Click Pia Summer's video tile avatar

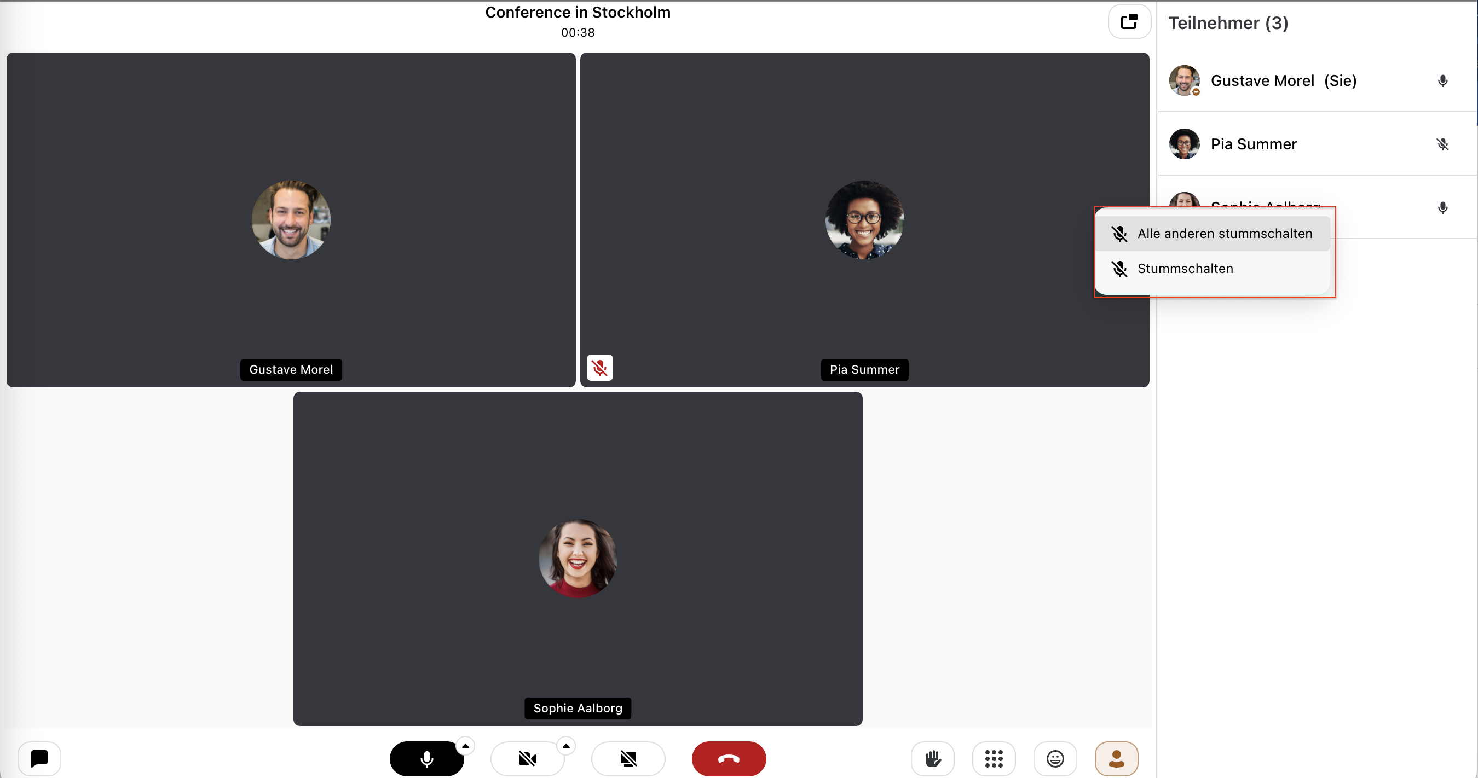pyautogui.click(x=864, y=220)
